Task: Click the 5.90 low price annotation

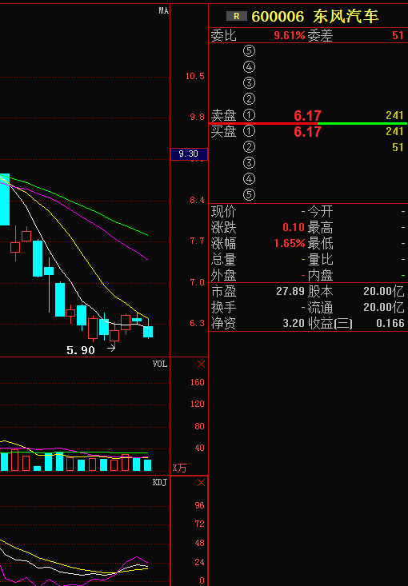Action: (x=81, y=350)
